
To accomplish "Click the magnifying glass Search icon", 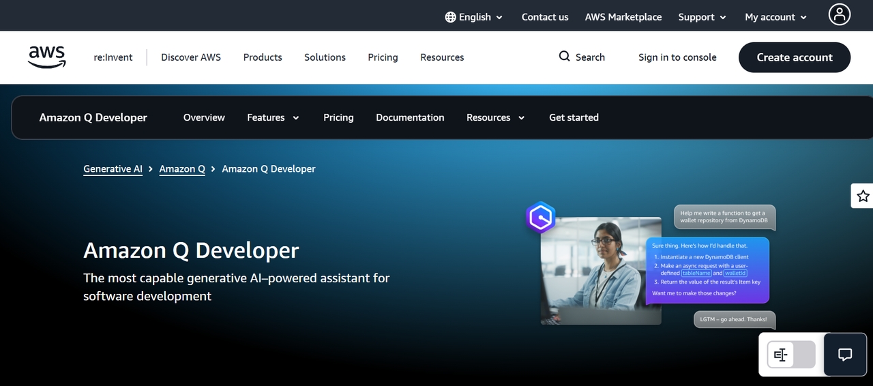I will coord(564,57).
